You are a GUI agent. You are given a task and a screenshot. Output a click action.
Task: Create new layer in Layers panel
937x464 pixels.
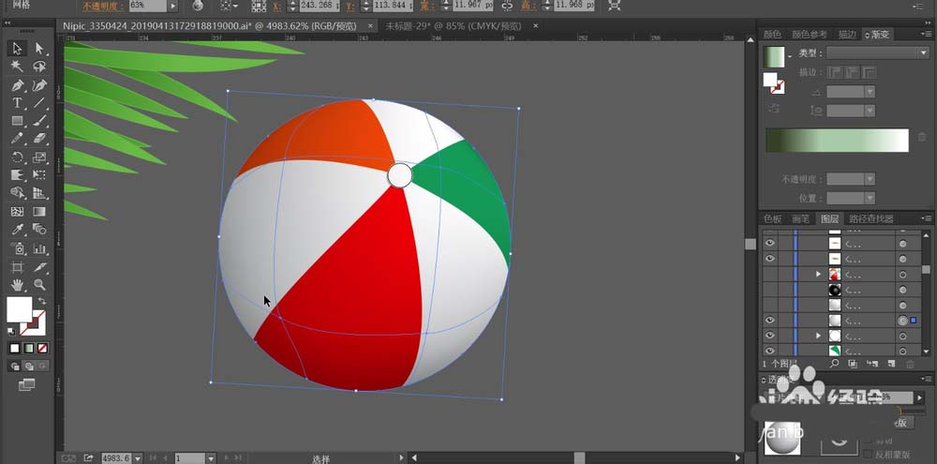pos(891,363)
